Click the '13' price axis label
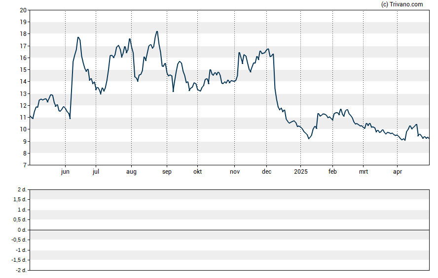The image size is (438, 278). 23,94
